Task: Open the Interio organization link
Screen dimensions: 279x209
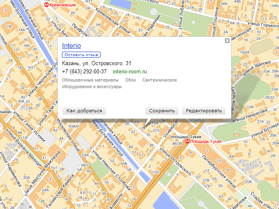Action: pos(71,45)
